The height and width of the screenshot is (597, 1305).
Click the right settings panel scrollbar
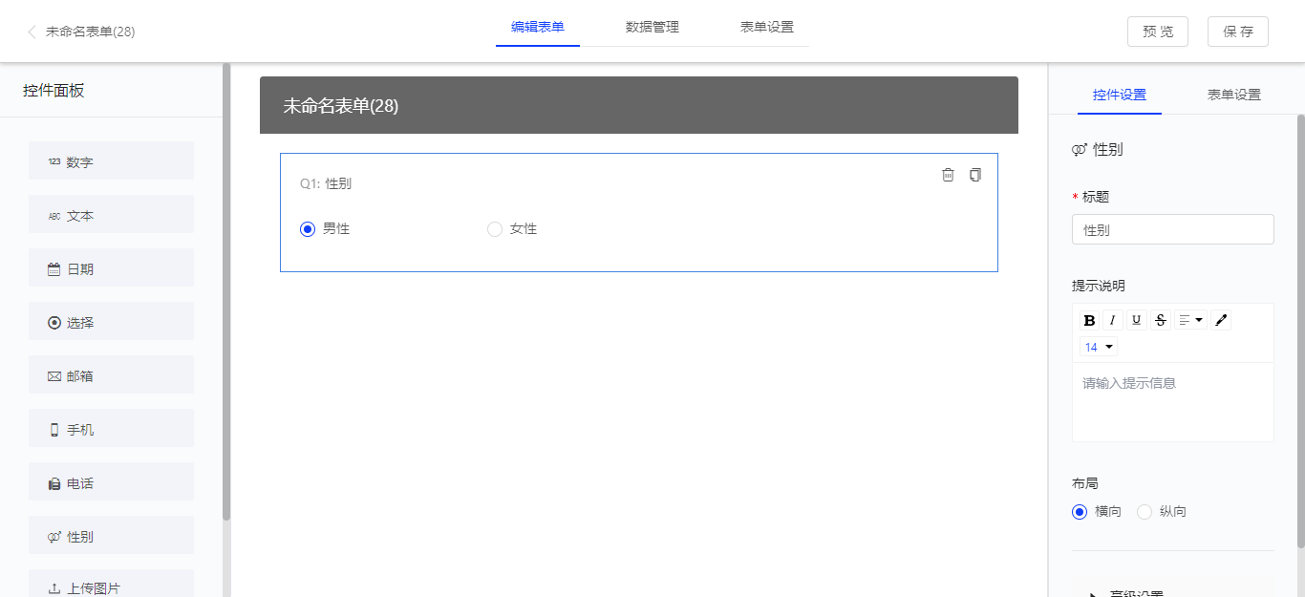coord(1300,330)
